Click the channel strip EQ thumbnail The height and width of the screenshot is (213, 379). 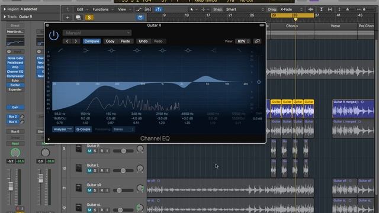click(x=15, y=42)
